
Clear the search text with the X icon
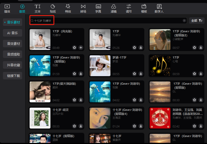tap(184, 21)
